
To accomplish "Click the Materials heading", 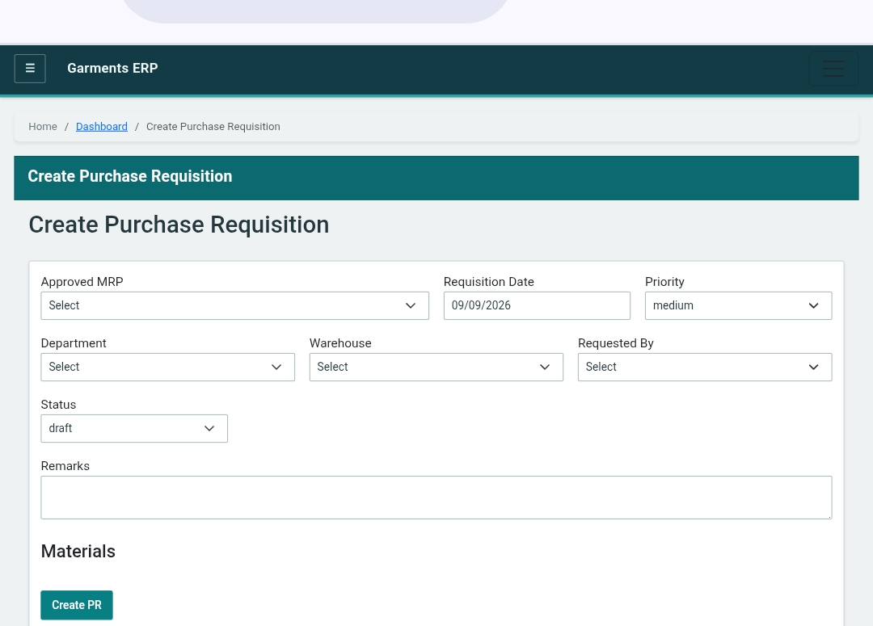I will [x=78, y=551].
